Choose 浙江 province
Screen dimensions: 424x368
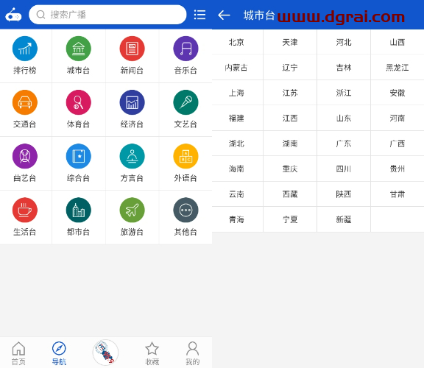[344, 93]
